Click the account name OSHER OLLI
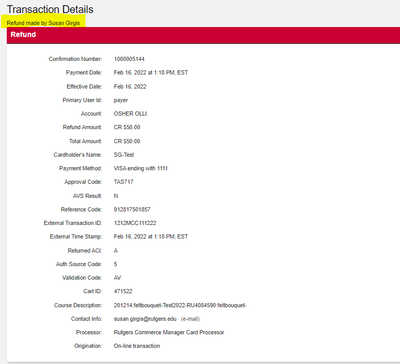 point(130,114)
